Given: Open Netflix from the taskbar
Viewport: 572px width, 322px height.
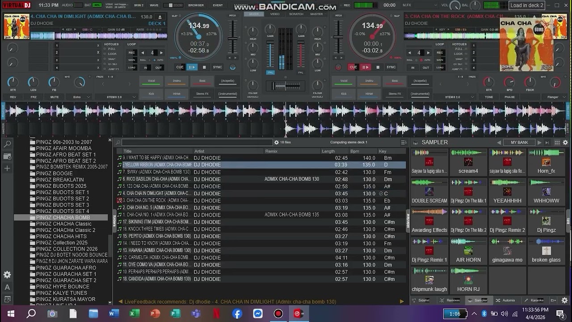Looking at the screenshot, I should click(x=216, y=314).
